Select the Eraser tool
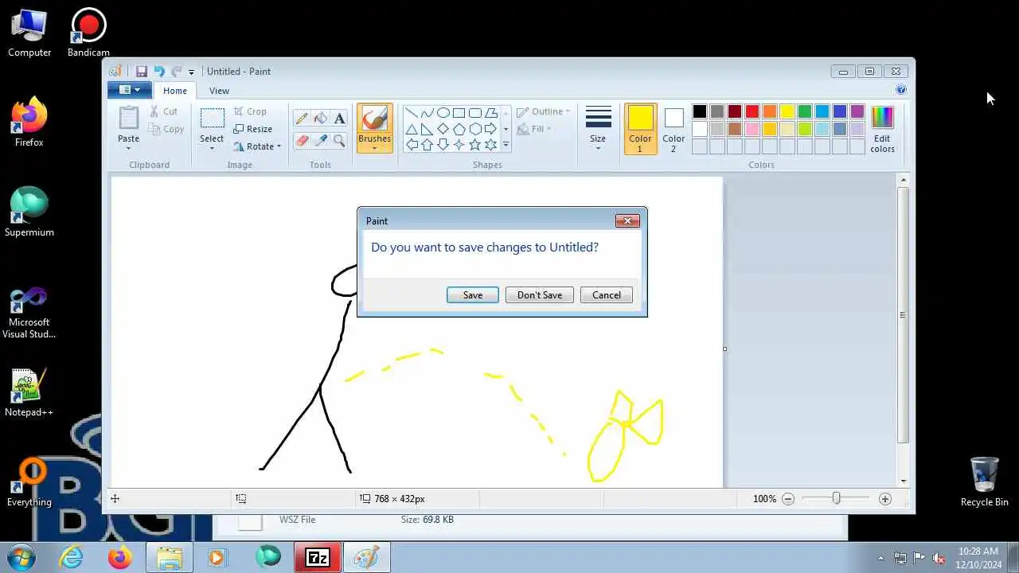 (302, 141)
